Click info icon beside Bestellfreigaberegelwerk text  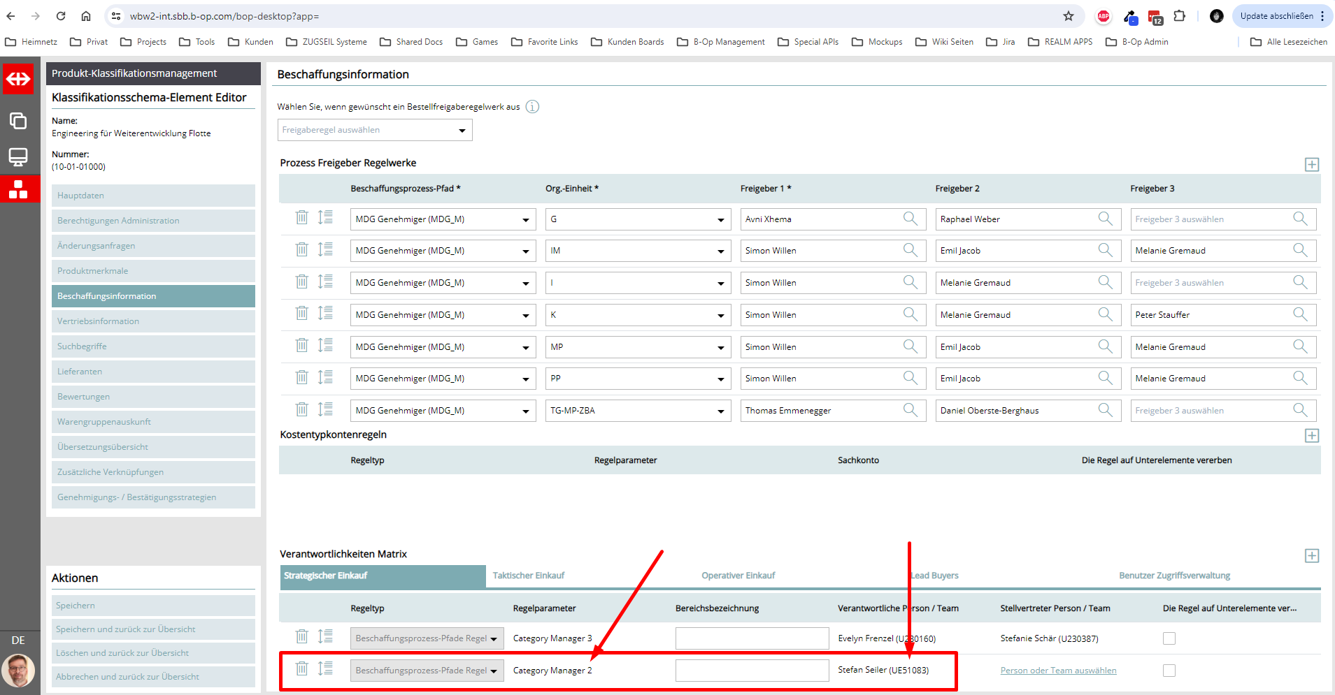coord(532,107)
